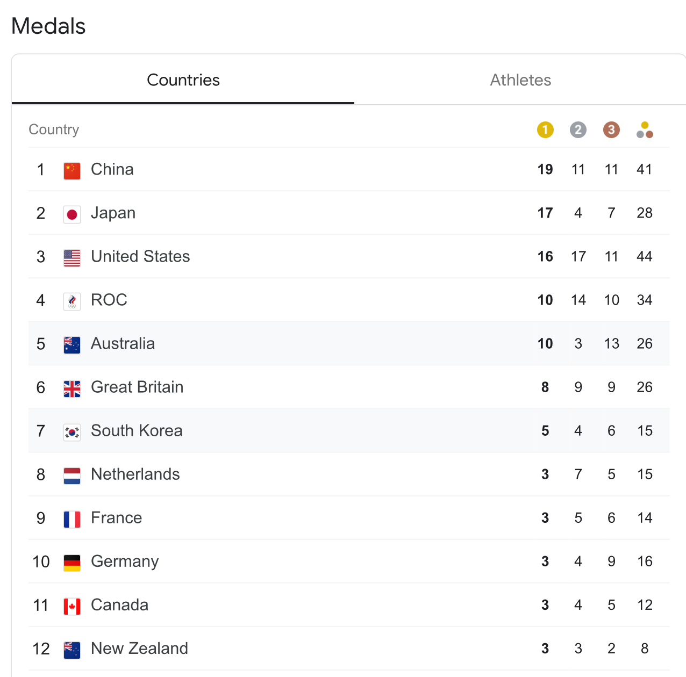Click the bronze medal column icon
The image size is (686, 677).
click(x=611, y=129)
